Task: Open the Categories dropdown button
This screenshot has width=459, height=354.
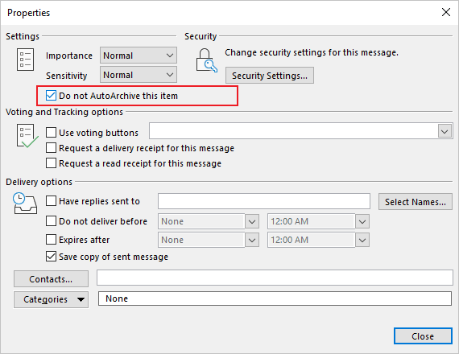Action: click(x=51, y=299)
